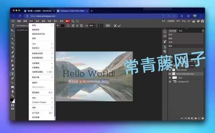215x133 pixels.
Task: Hide the Background layer
Action: point(170,81)
